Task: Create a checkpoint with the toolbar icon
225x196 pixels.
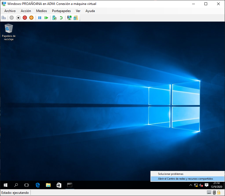Action: (55, 18)
